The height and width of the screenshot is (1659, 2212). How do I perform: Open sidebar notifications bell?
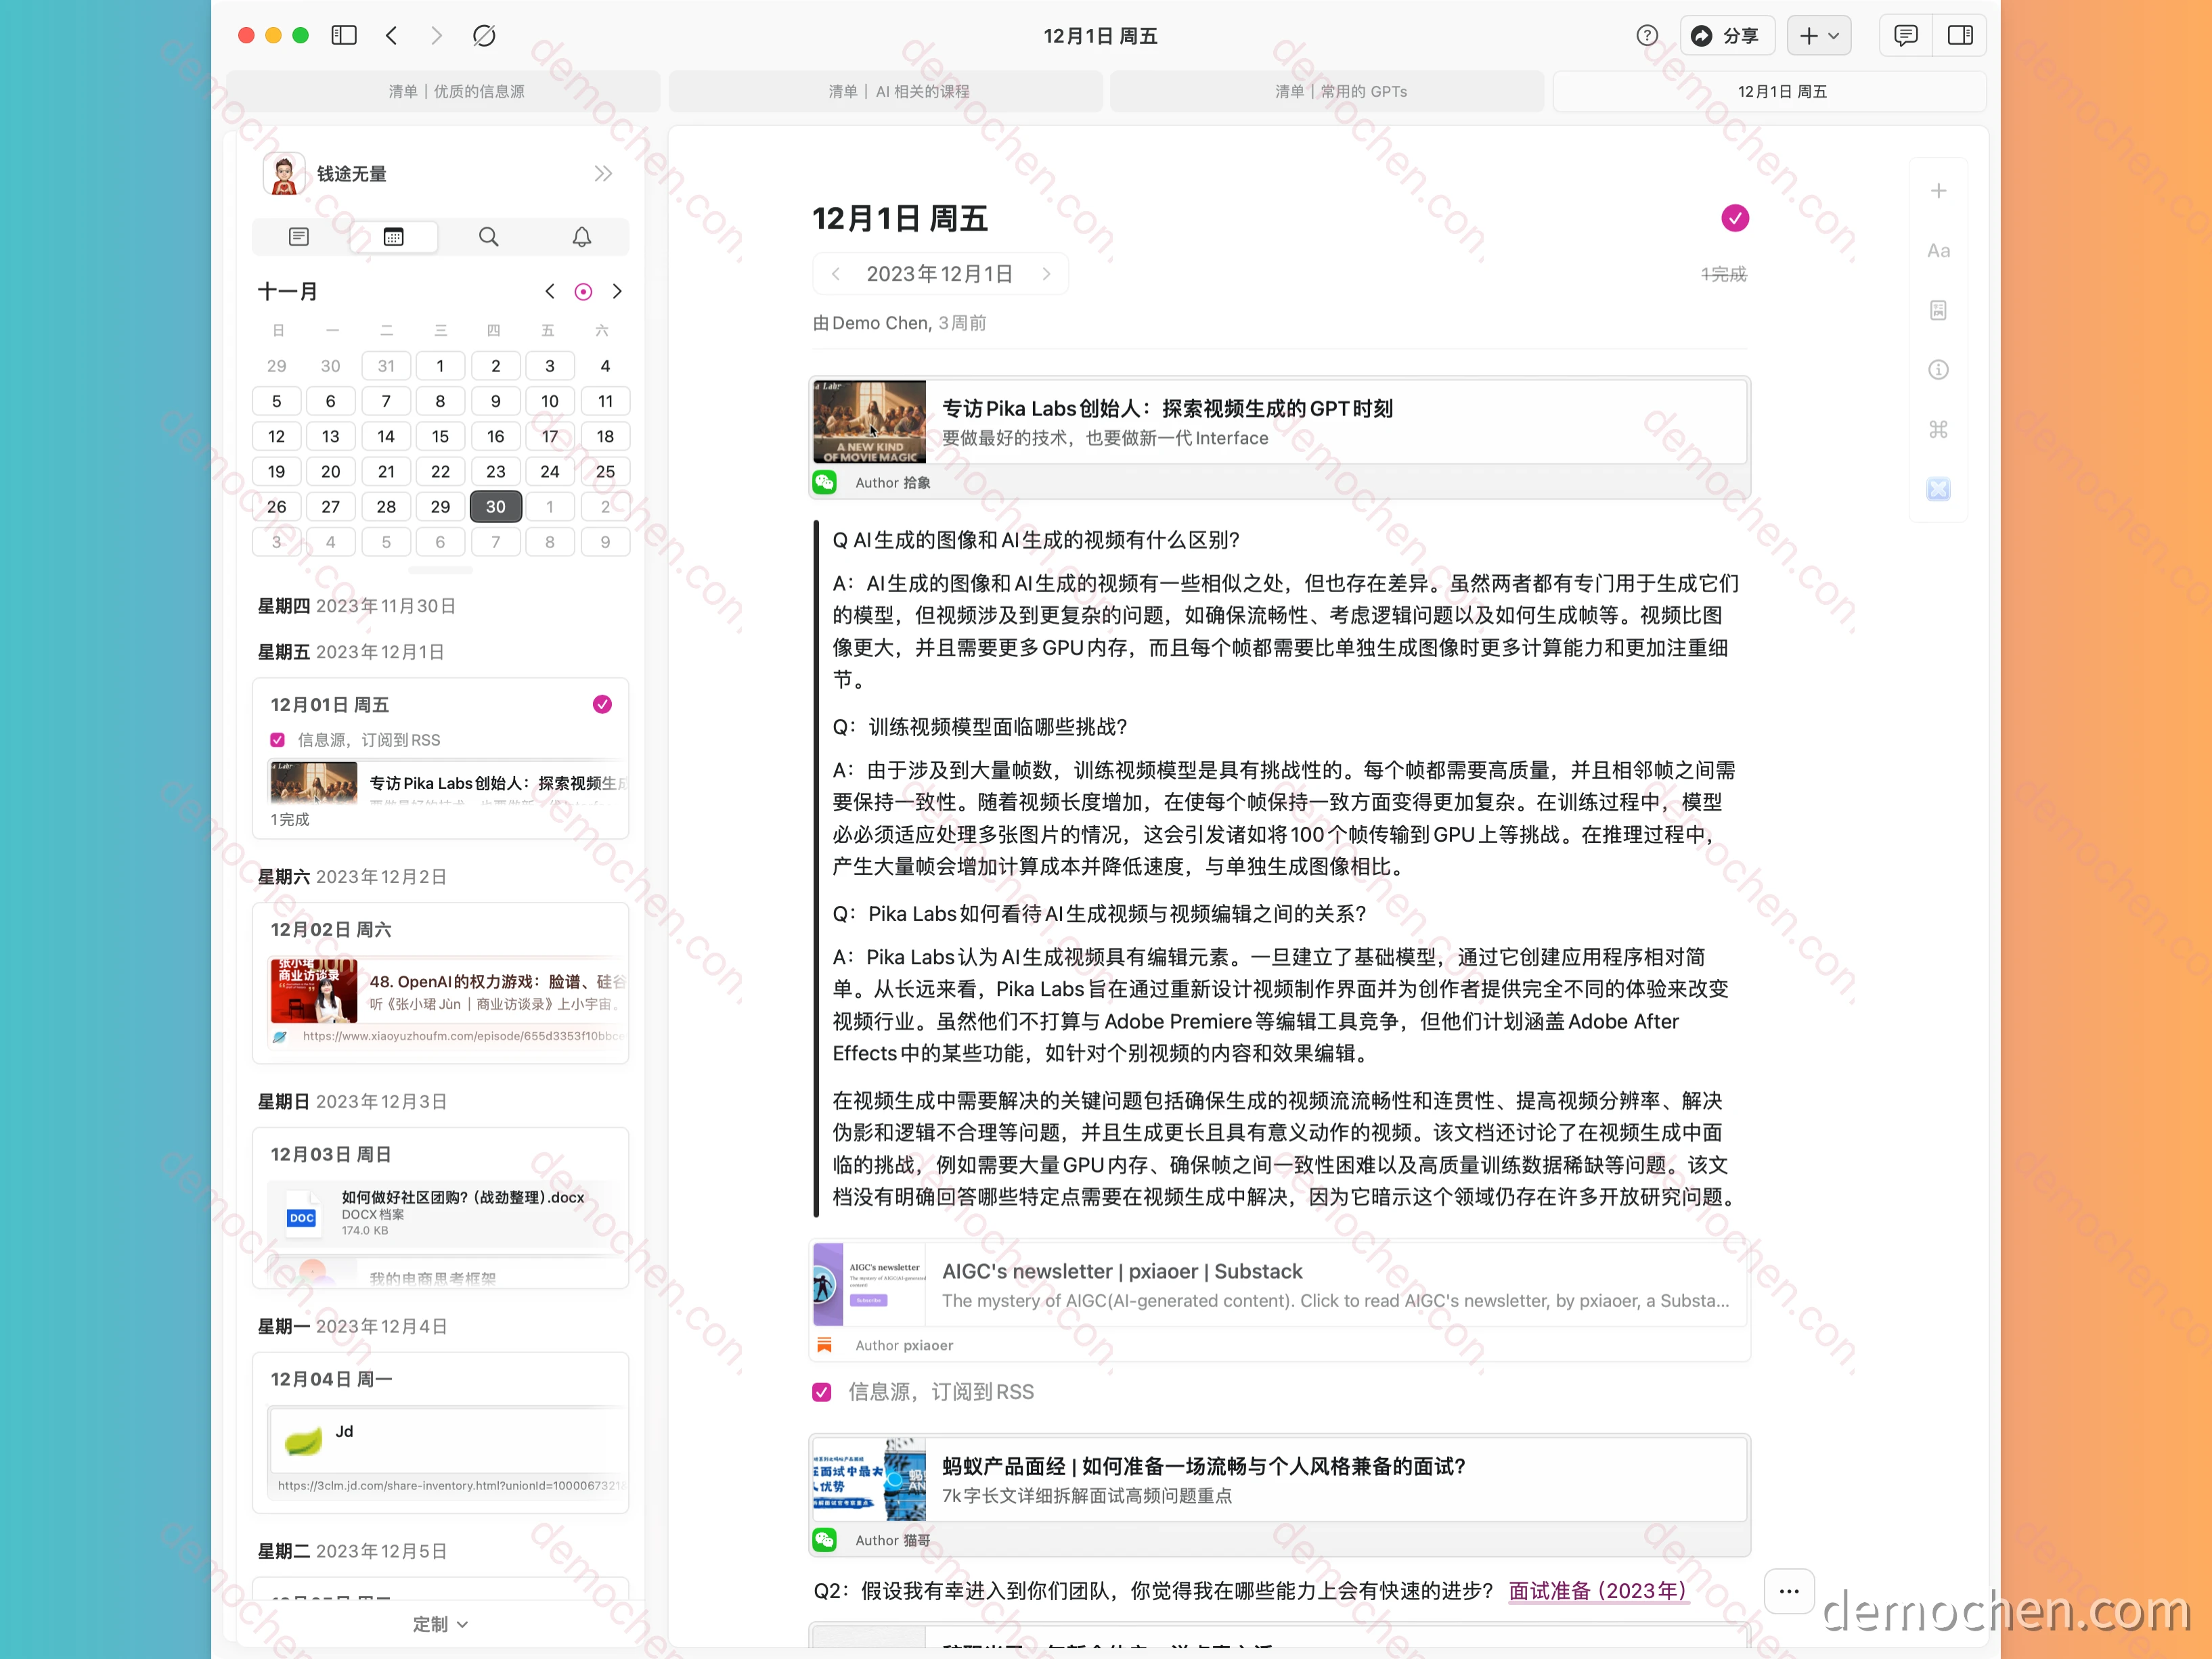pyautogui.click(x=582, y=237)
